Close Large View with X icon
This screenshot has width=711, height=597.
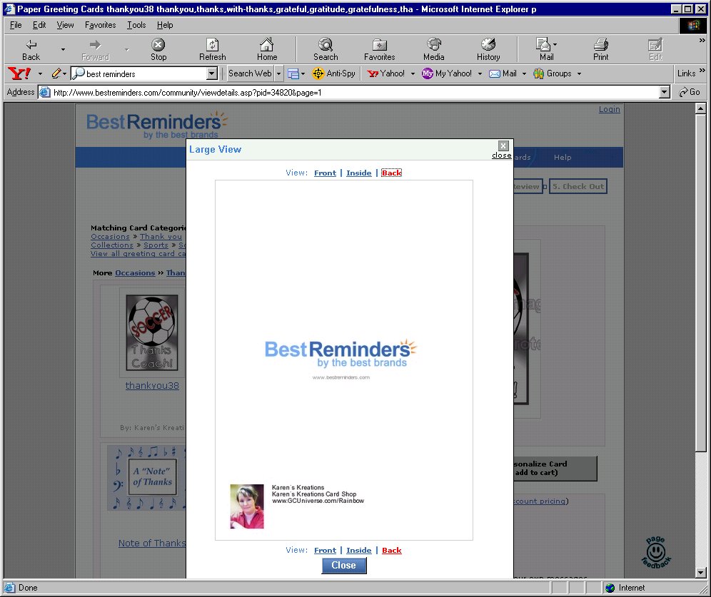click(503, 146)
